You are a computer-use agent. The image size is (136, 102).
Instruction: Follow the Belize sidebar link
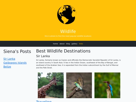coord(7,66)
